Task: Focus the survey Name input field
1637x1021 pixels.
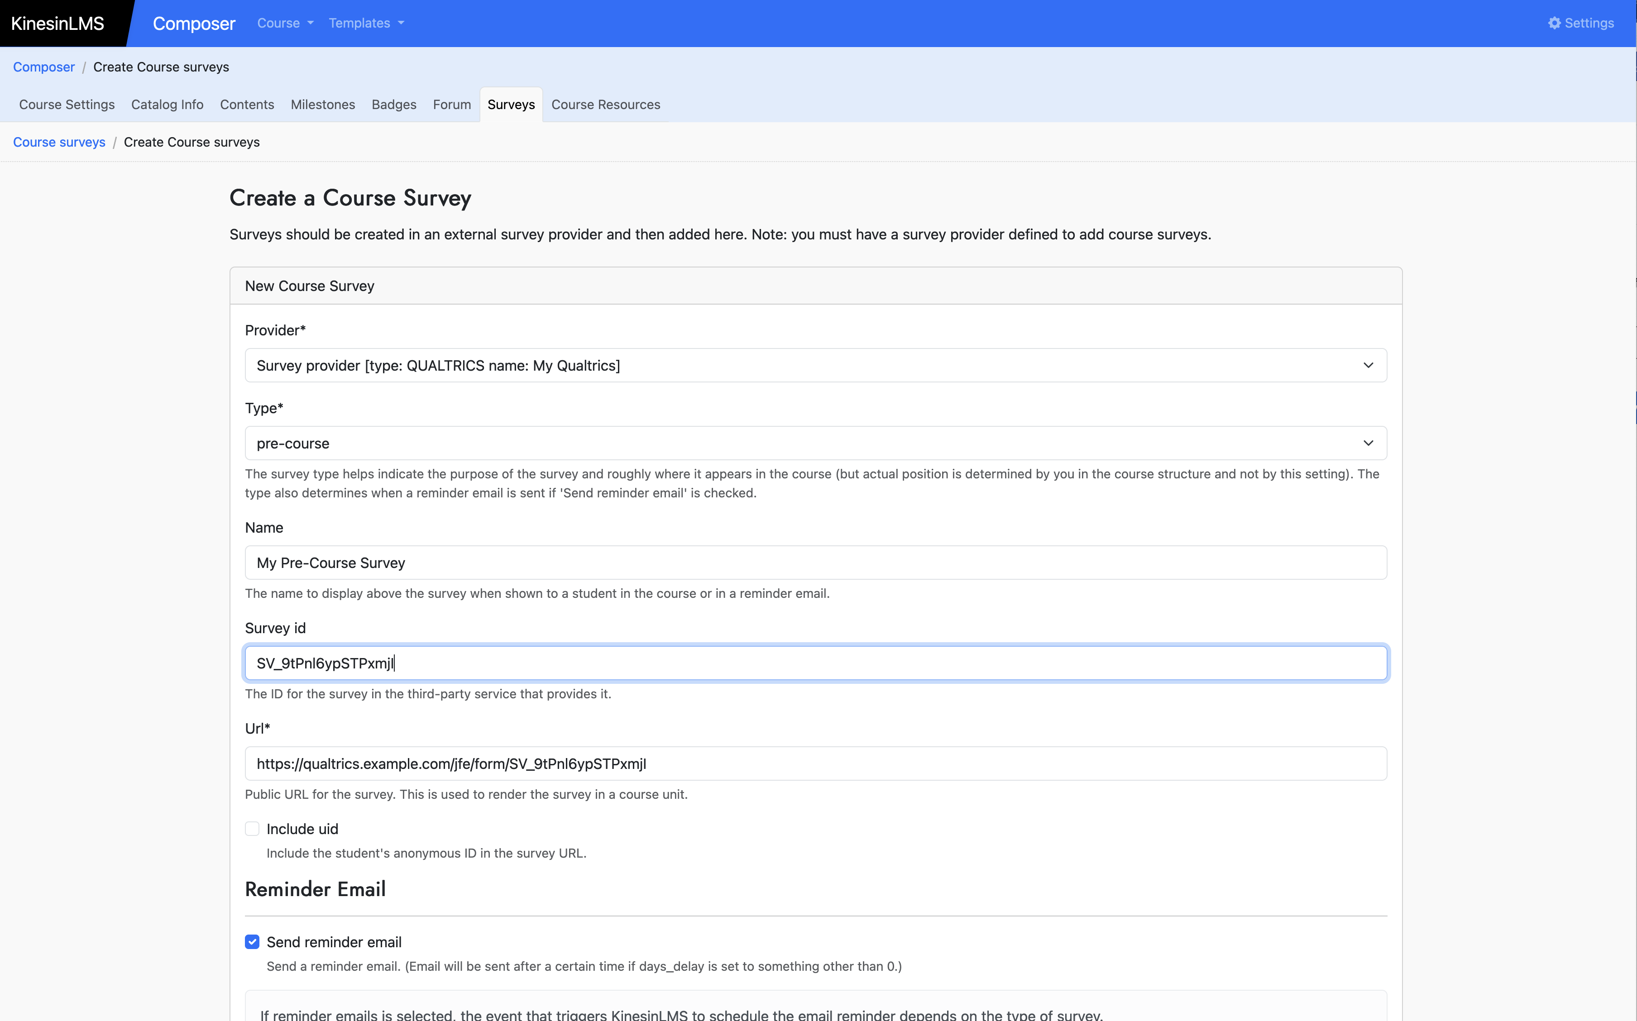Action: [x=815, y=563]
